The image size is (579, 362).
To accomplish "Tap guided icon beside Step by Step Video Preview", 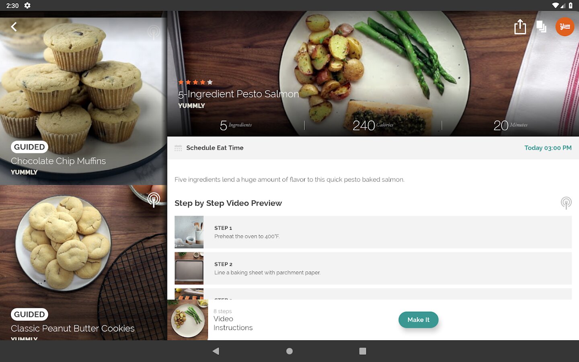I will click(x=566, y=203).
